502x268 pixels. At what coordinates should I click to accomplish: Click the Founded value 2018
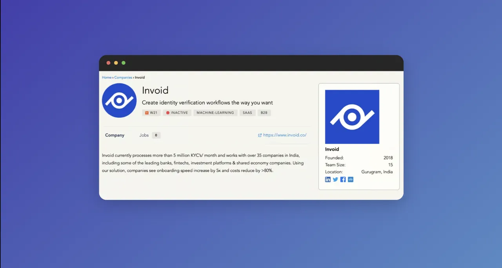(388, 158)
